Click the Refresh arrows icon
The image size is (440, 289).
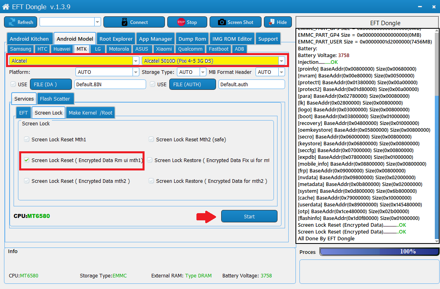[12, 22]
